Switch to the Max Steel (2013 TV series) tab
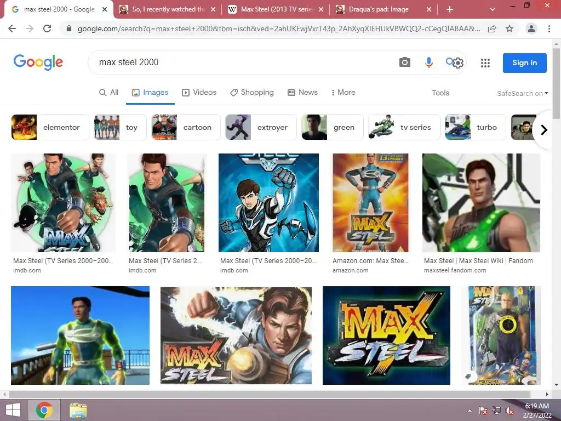Viewport: 561px width, 421px height. click(276, 9)
